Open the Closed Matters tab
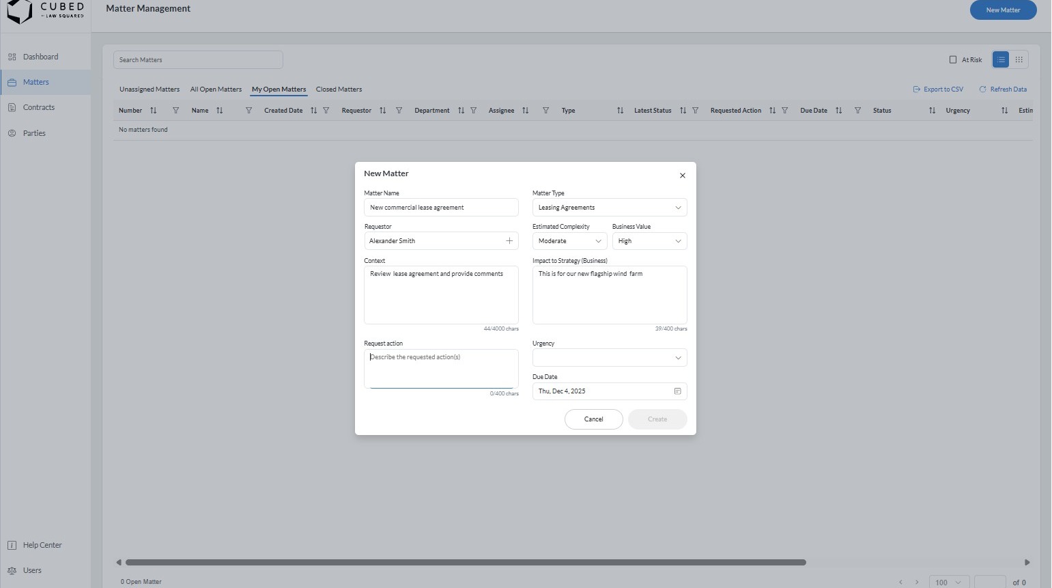The height and width of the screenshot is (588, 1052). tap(339, 89)
